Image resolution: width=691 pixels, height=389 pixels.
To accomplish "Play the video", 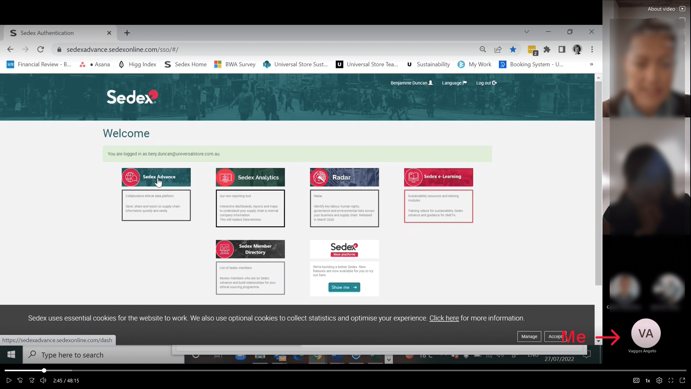I will pos(9,380).
